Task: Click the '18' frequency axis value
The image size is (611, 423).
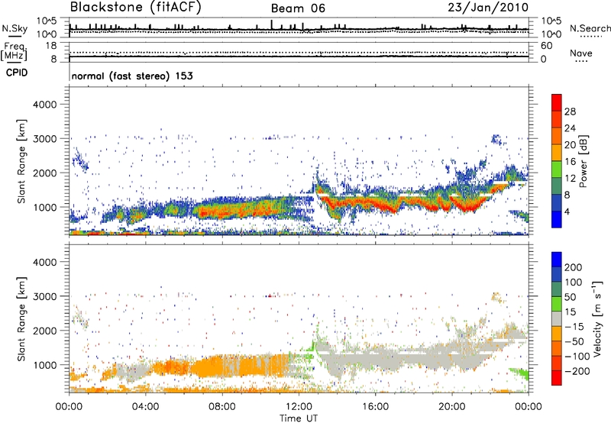Action: point(51,46)
